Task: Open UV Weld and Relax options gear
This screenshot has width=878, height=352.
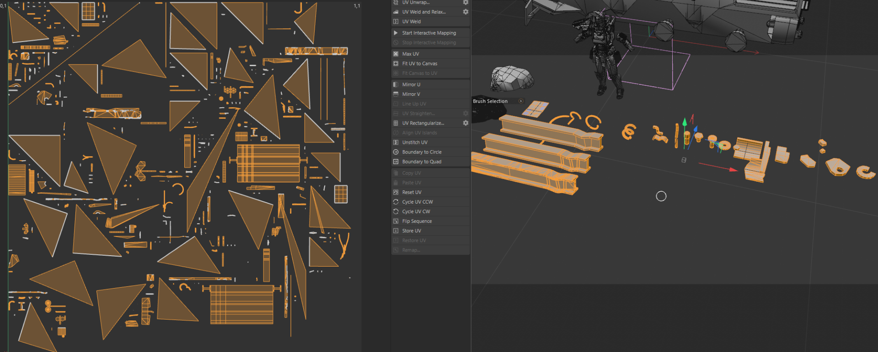Action: pos(466,12)
